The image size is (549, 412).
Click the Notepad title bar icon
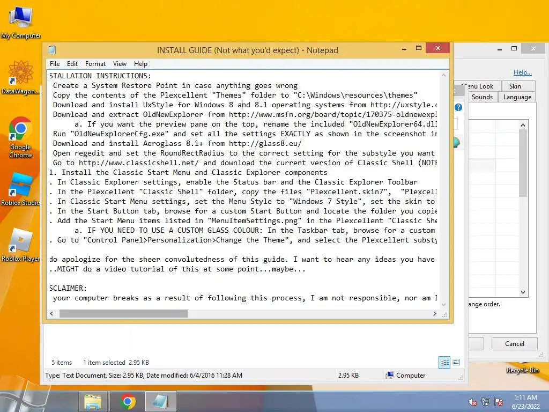click(x=52, y=50)
